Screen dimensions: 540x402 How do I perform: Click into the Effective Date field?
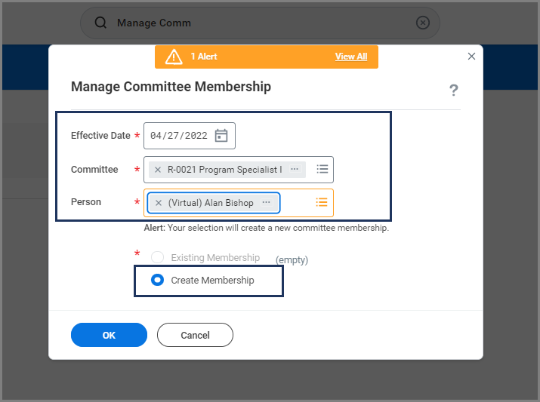click(x=180, y=136)
